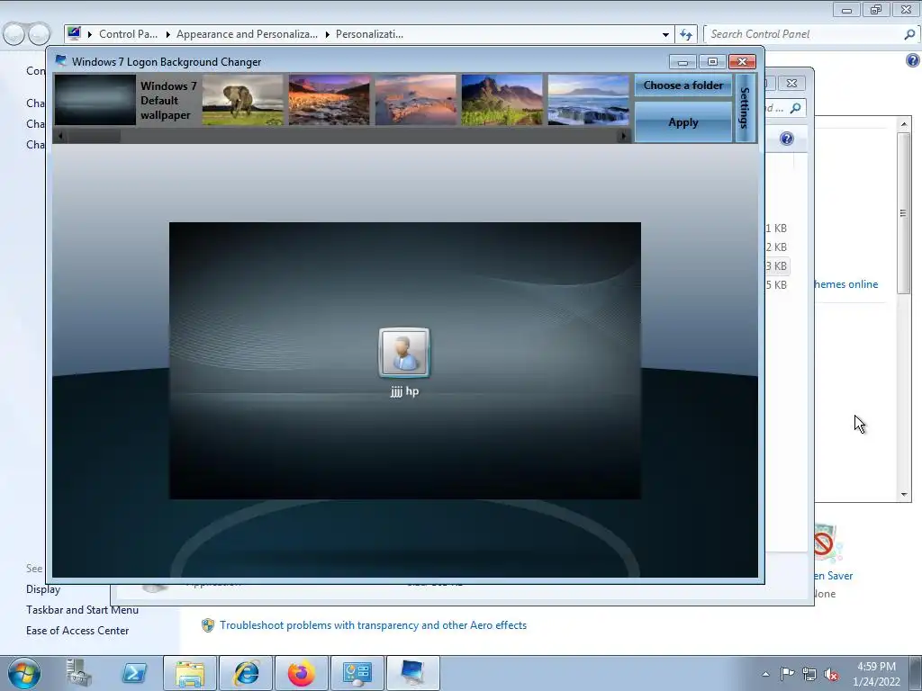Open the Screen Saver settings link

coord(833,576)
